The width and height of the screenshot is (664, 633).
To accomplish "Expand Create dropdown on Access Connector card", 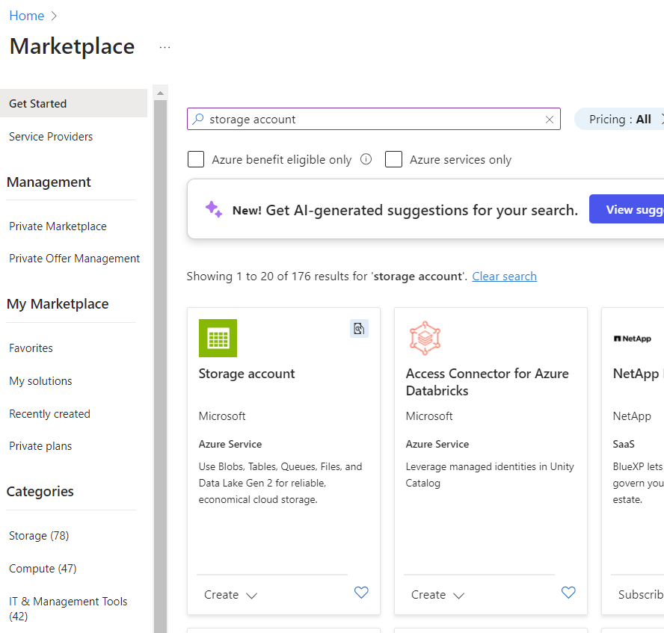I will tap(437, 595).
